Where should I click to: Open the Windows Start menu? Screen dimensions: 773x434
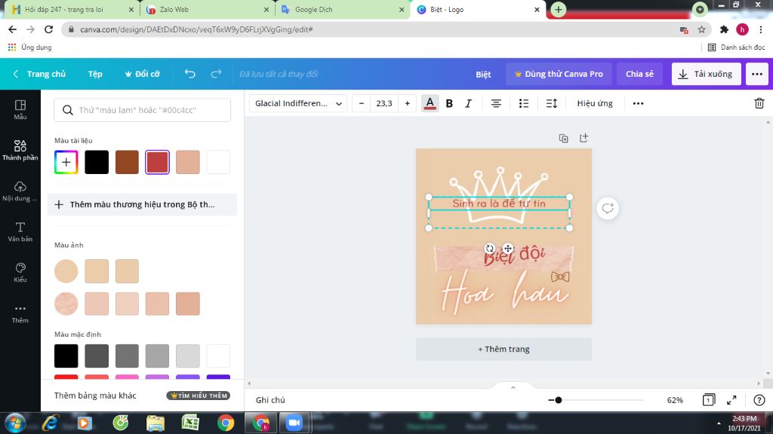point(15,423)
